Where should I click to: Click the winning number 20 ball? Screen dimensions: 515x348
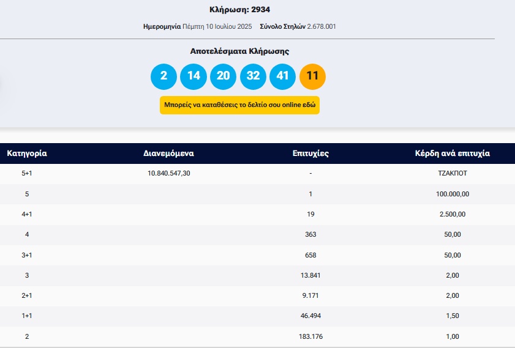point(223,76)
